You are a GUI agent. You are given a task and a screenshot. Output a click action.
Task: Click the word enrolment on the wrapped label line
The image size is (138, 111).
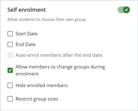click(27, 74)
